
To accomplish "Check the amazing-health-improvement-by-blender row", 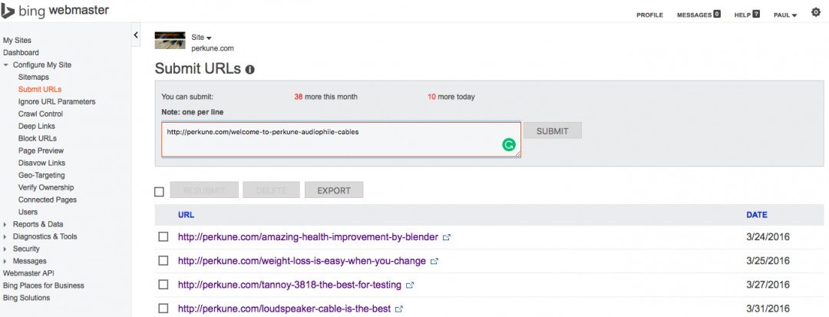I will [x=163, y=237].
